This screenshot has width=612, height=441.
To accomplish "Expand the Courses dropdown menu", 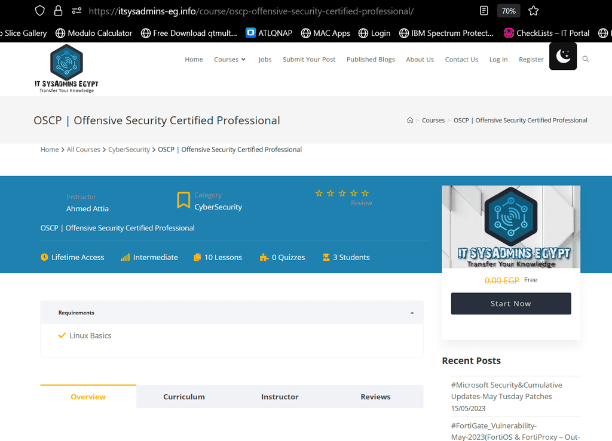I will [x=229, y=59].
